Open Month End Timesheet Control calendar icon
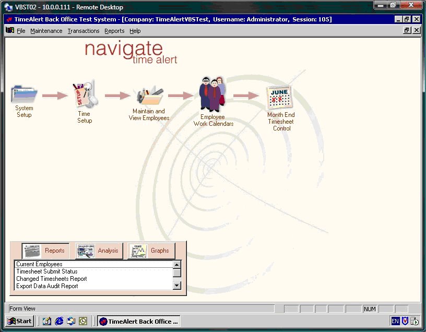The image size is (426, 332). coord(280,97)
